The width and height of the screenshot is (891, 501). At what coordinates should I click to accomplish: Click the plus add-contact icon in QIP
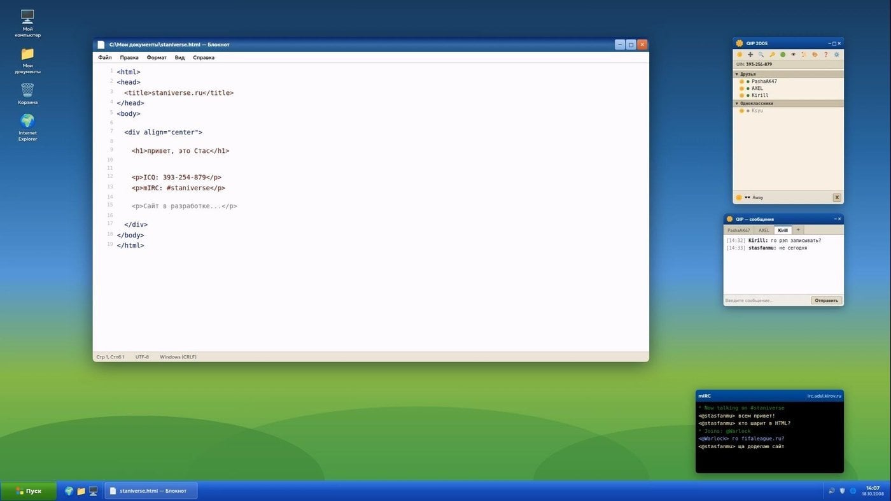[x=750, y=55]
